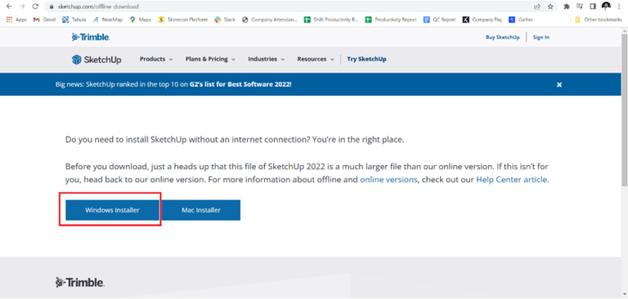Open the Maps bookmark
The height and width of the screenshot is (299, 628).
pos(140,20)
